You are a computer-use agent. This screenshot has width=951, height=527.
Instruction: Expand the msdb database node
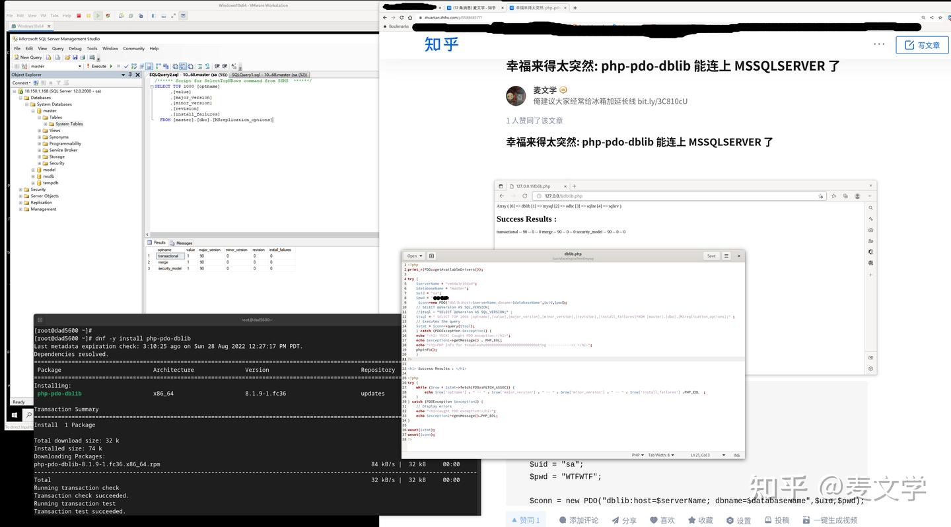[33, 176]
